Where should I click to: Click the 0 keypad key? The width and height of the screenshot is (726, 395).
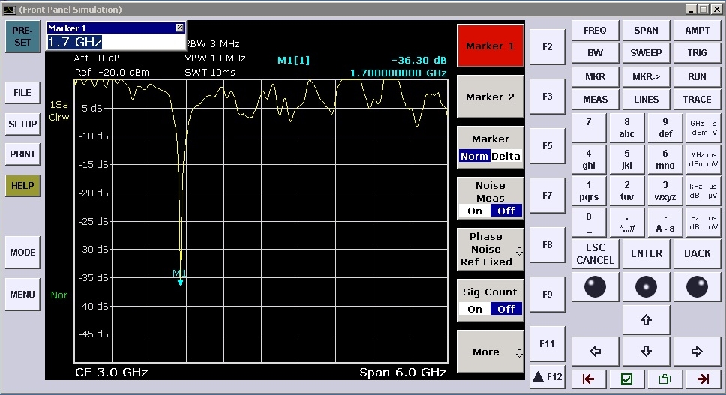pyautogui.click(x=589, y=223)
